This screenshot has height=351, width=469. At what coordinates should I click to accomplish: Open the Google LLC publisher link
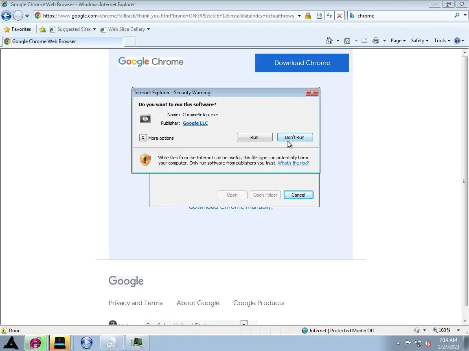195,123
